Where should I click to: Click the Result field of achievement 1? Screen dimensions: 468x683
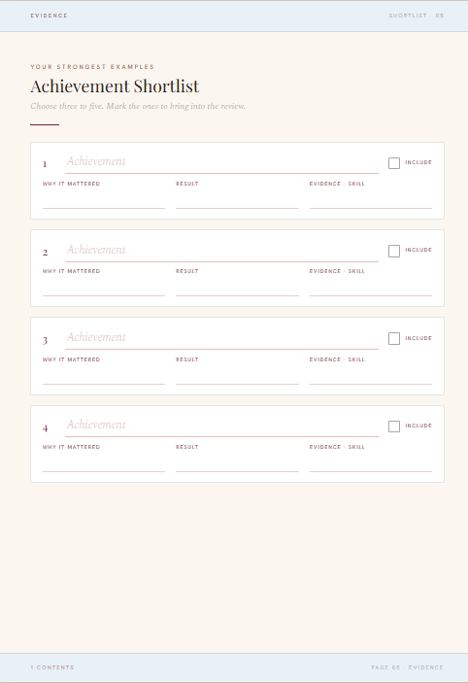tap(237, 200)
